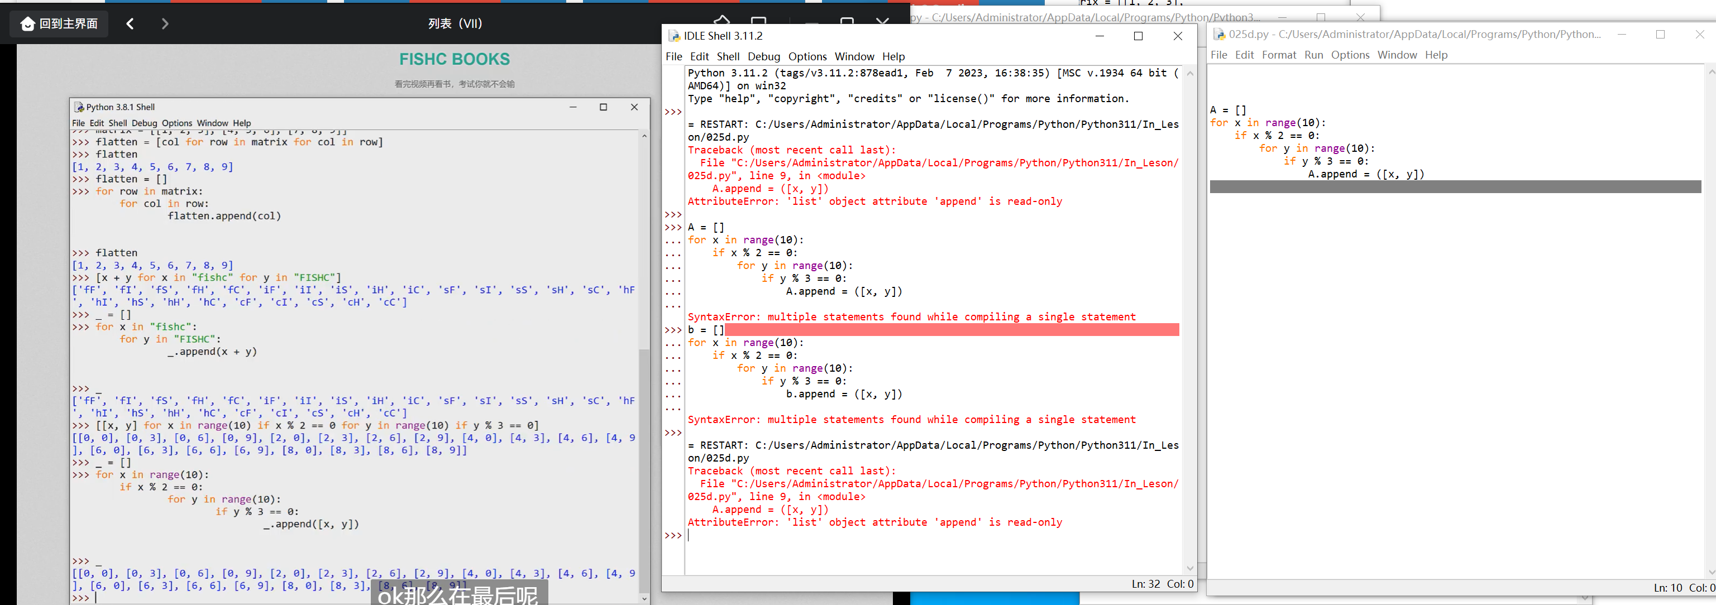Open Debug menu in Python 3.8.1 Shell
This screenshot has height=605, width=1716.
[144, 123]
